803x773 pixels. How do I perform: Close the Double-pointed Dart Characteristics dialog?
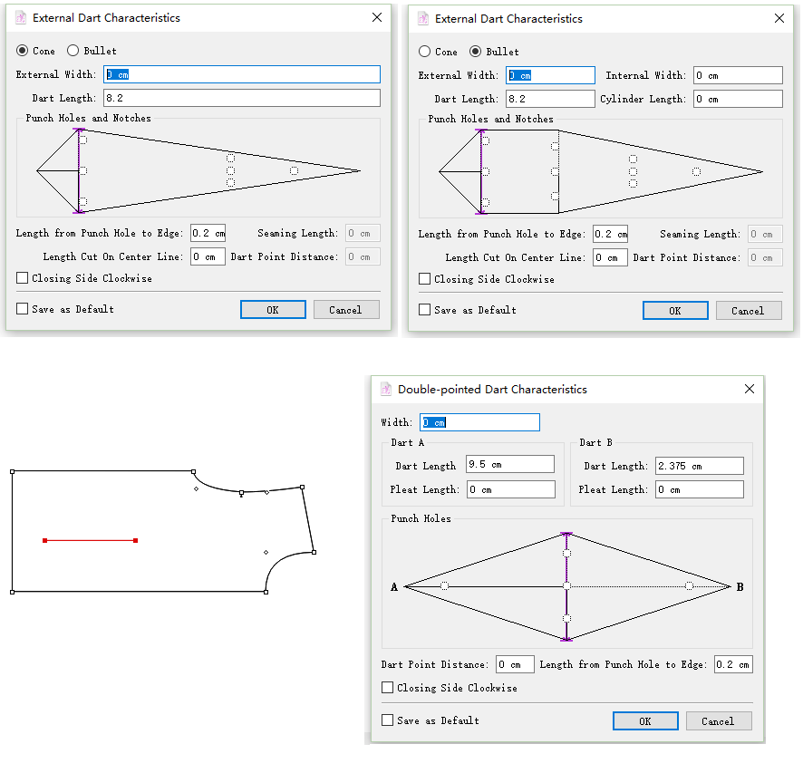tap(749, 389)
